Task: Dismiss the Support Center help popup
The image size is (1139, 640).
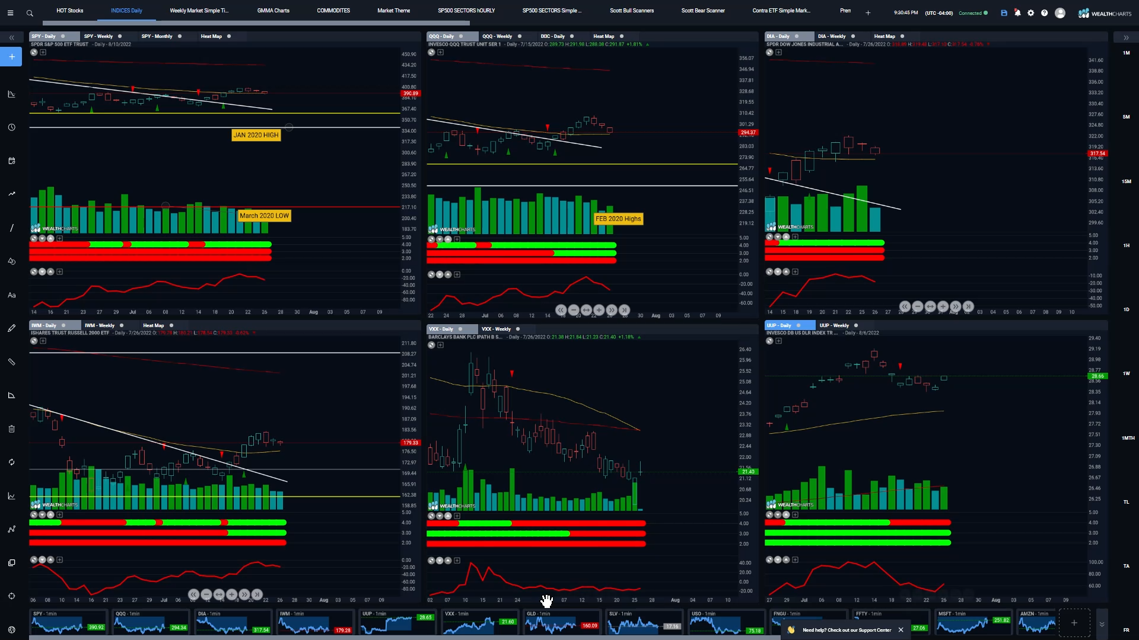Action: point(901,630)
